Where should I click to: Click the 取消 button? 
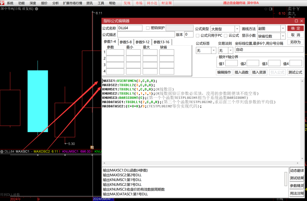[295, 35]
